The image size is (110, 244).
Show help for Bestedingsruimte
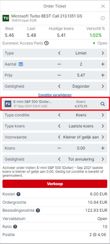(x=38, y=211)
